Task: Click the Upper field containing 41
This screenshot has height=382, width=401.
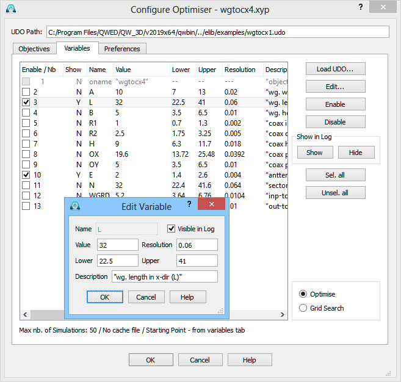Action: coord(197,261)
